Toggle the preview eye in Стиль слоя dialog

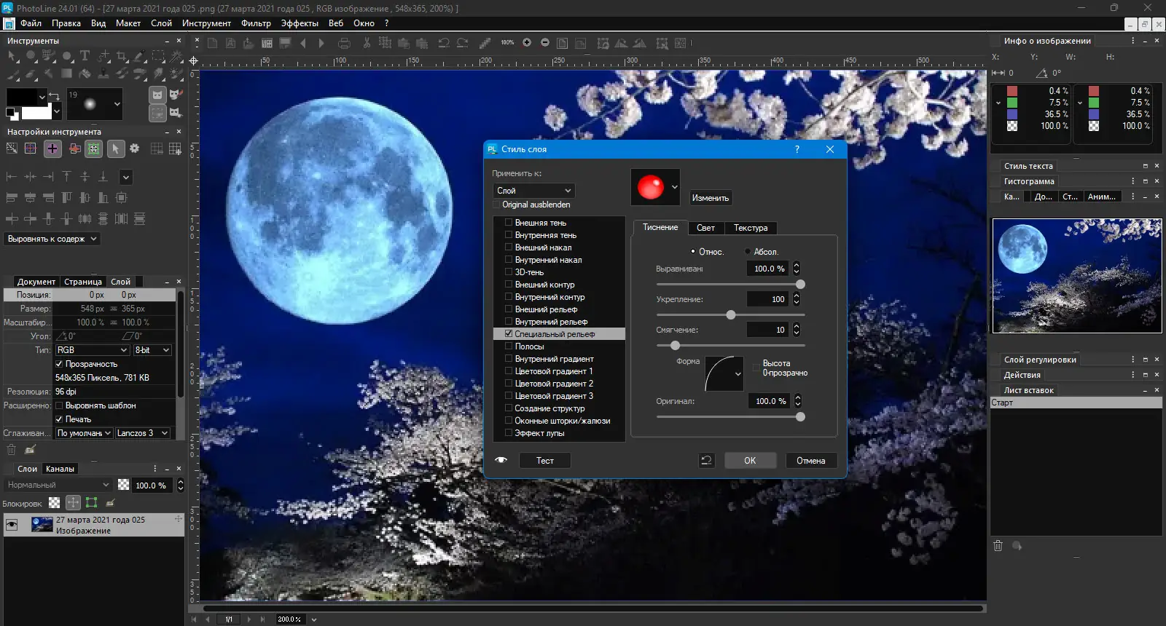pos(501,461)
